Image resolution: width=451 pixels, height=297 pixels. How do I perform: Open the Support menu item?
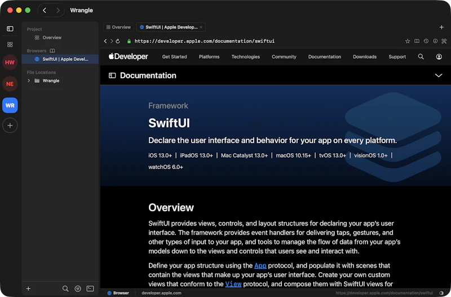(397, 57)
